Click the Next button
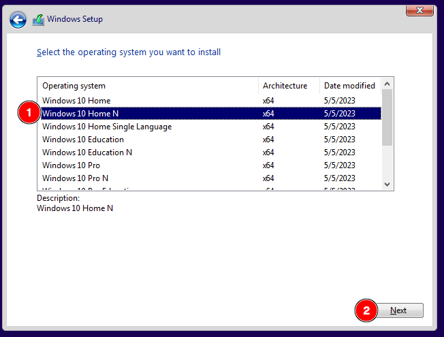 coord(400,310)
